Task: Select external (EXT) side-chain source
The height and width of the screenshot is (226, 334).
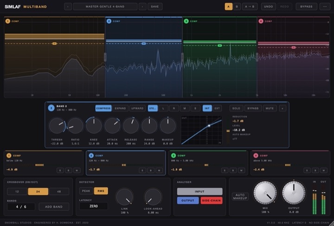Action: click(217, 108)
